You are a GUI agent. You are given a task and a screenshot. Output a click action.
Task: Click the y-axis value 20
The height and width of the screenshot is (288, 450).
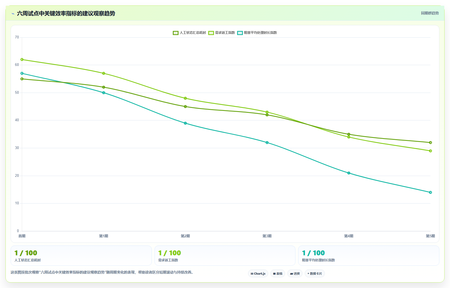pos(17,176)
